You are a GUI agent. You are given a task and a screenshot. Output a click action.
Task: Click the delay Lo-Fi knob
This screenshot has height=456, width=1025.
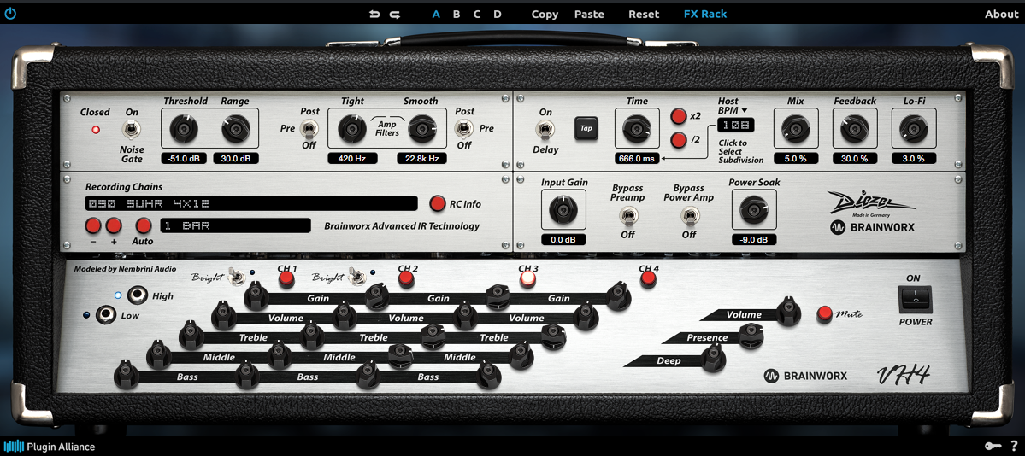[x=913, y=129]
